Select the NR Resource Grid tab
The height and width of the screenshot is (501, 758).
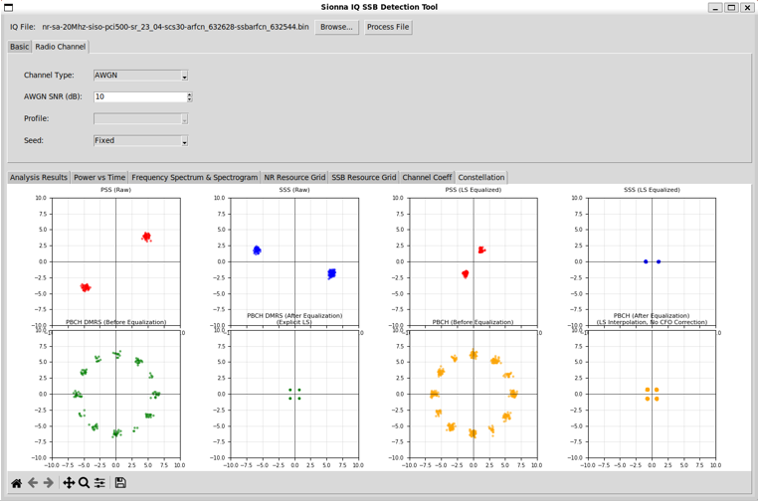coord(294,178)
